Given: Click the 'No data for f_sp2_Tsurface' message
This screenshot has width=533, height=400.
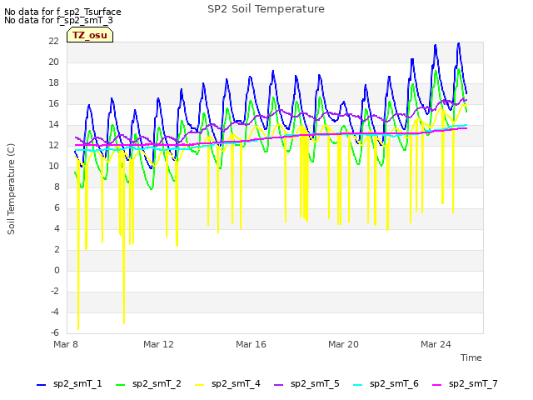Looking at the screenshot, I should (62, 12).
